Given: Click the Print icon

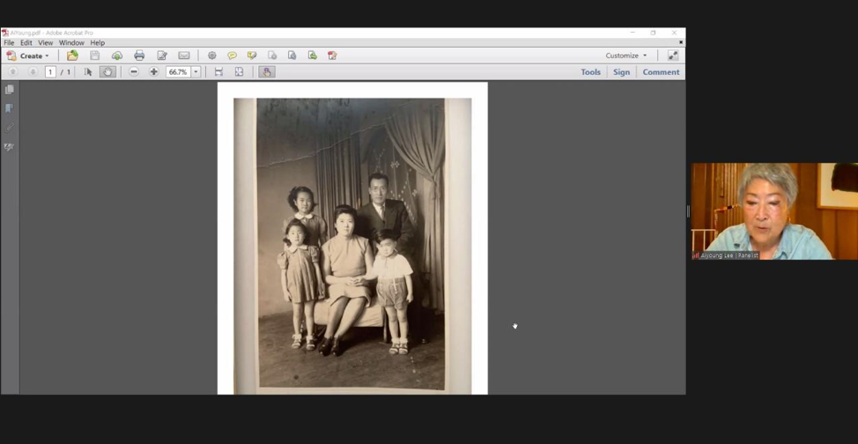Looking at the screenshot, I should point(139,55).
